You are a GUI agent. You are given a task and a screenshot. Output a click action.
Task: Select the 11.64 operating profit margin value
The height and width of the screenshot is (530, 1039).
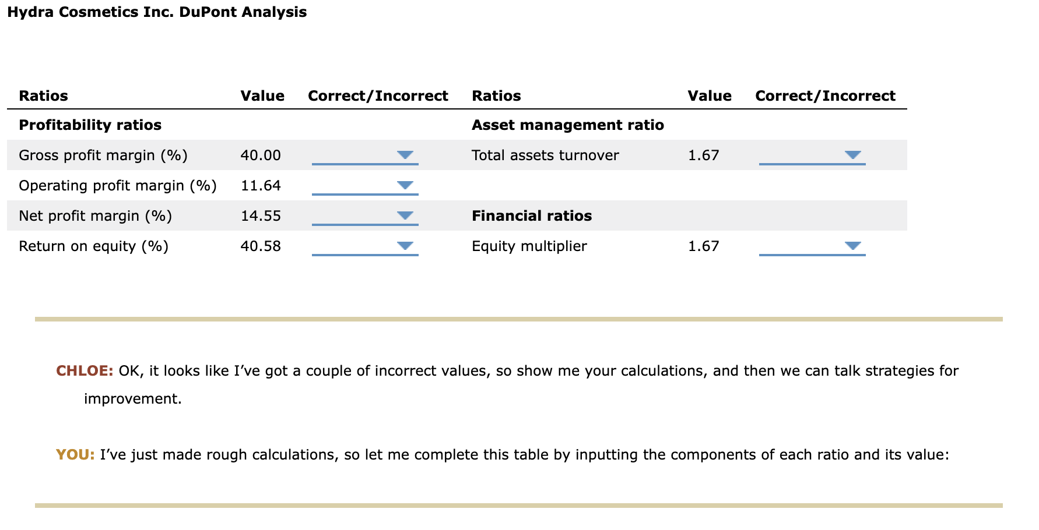[x=261, y=186]
